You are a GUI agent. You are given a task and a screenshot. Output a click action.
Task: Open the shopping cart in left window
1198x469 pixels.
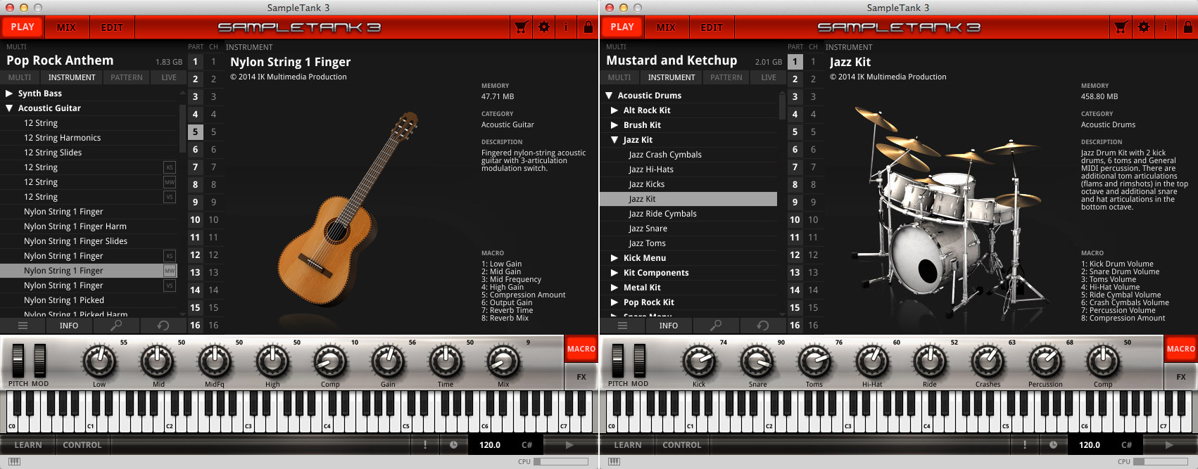(x=521, y=27)
